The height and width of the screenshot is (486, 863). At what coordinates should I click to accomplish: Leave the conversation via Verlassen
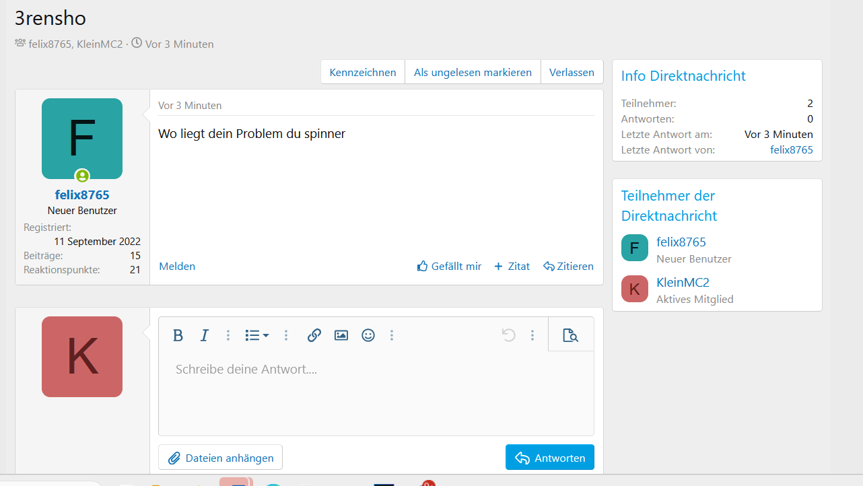(x=572, y=73)
